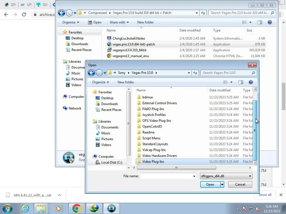Click the refresh icon beside the Open dialog address bar
Image resolution: width=286 pixels, height=214 pixels.
(195, 73)
